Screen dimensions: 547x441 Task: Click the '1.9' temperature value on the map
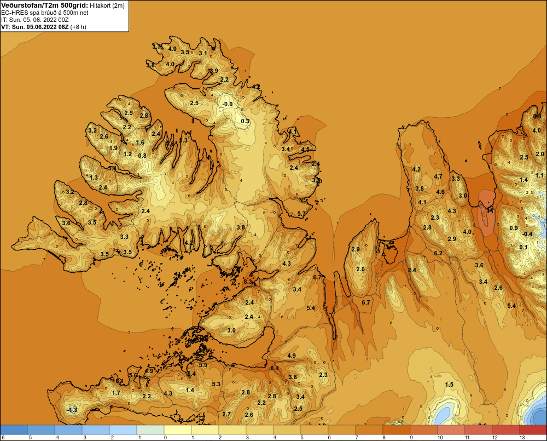click(113, 148)
